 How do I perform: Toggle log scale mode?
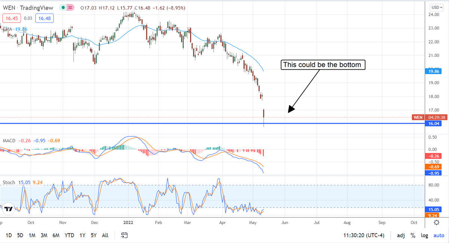click(424, 236)
